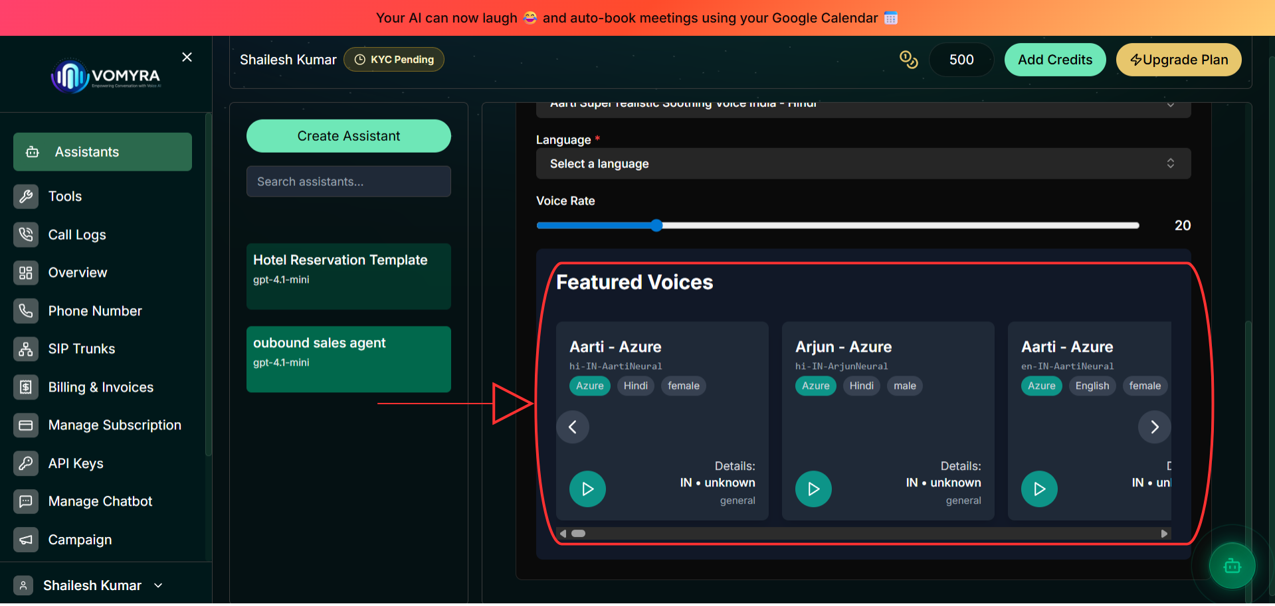Open the Assistants sidebar section
Image resolution: width=1275 pixels, height=606 pixels.
point(102,152)
